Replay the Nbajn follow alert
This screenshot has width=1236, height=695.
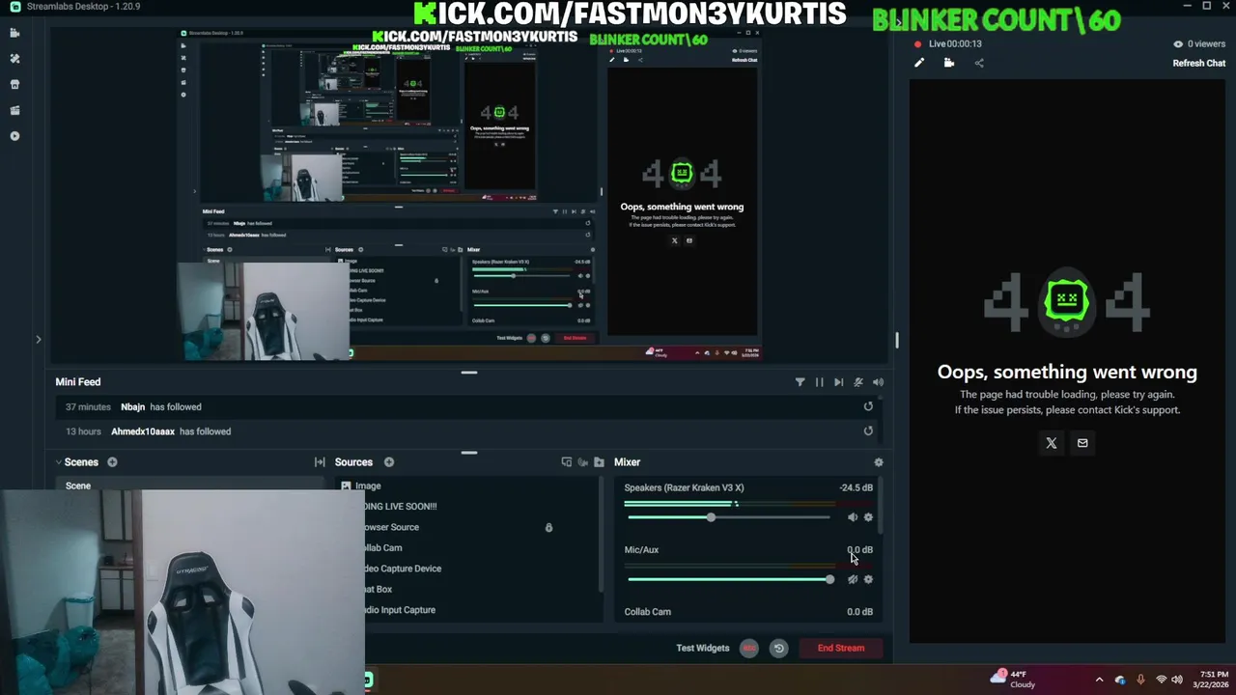coord(868,406)
